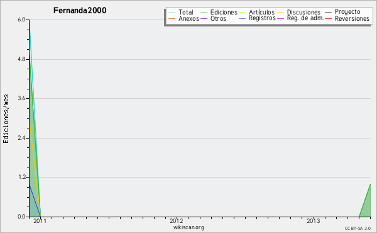The height and width of the screenshot is (233, 377).
Task: Click the 2012 x-axis label
Action: (177, 221)
